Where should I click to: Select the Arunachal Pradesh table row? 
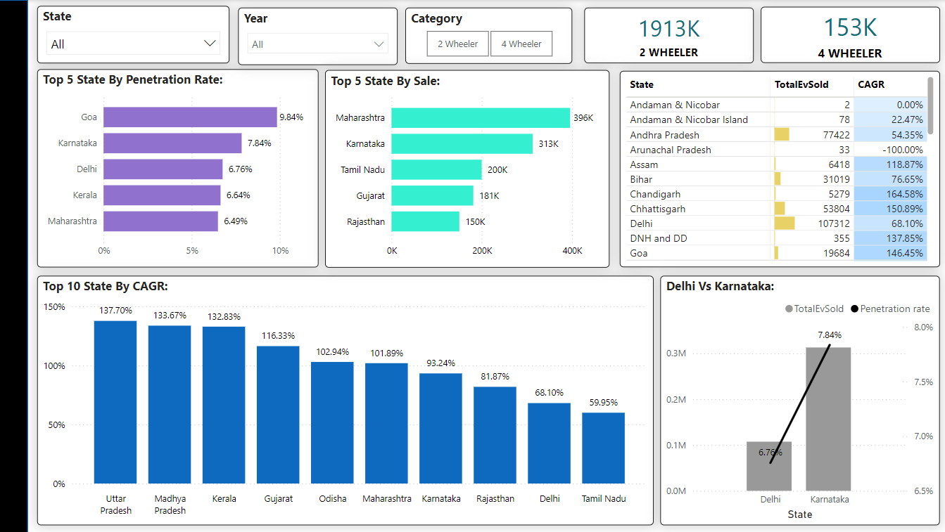(x=777, y=150)
